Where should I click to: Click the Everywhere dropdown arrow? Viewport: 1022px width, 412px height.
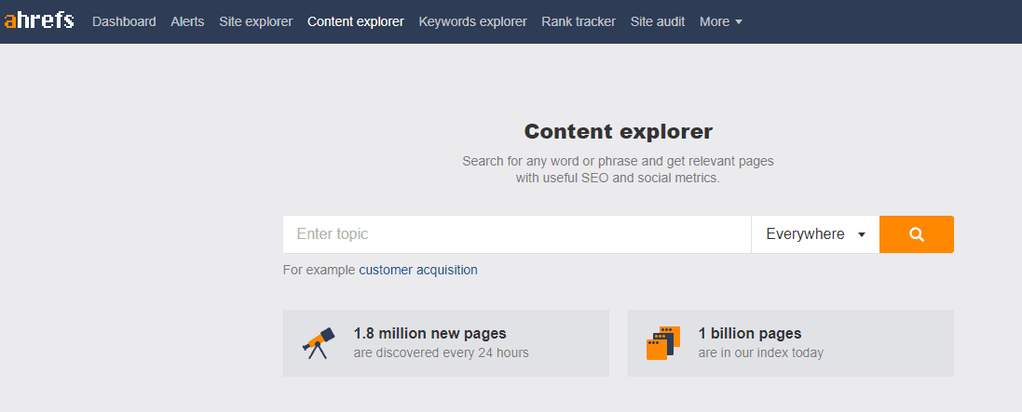click(862, 235)
